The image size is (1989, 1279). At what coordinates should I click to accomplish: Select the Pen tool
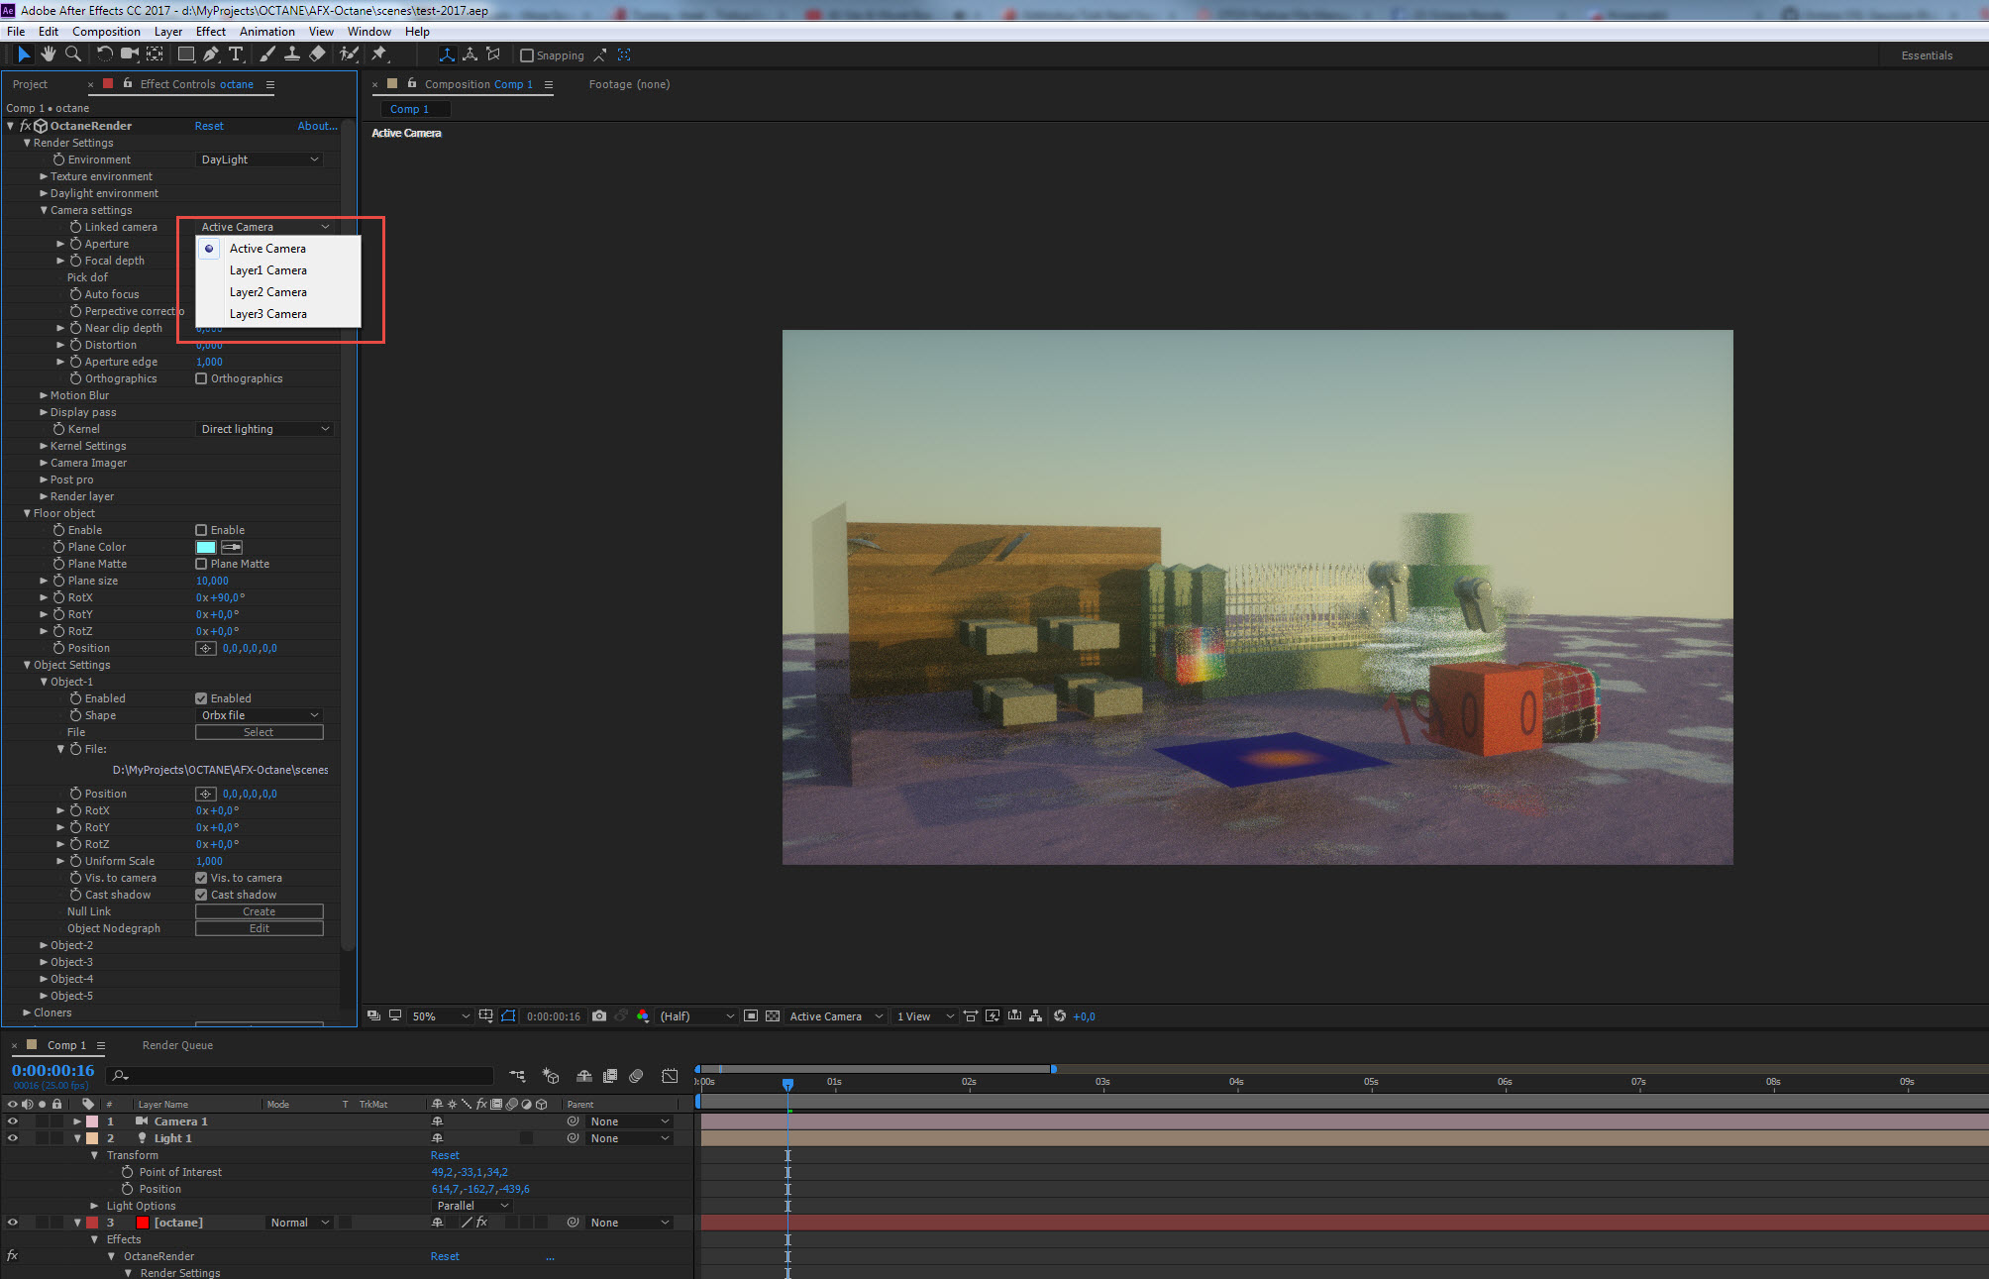[x=210, y=54]
